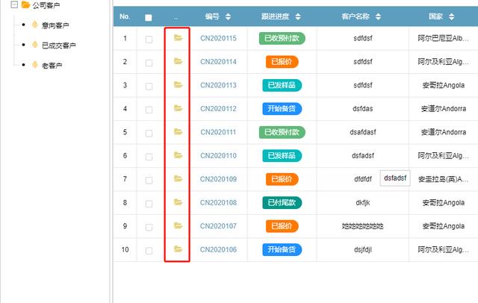
Task: Click the 公司客户 folder icon in tree
Action: click(25, 4)
